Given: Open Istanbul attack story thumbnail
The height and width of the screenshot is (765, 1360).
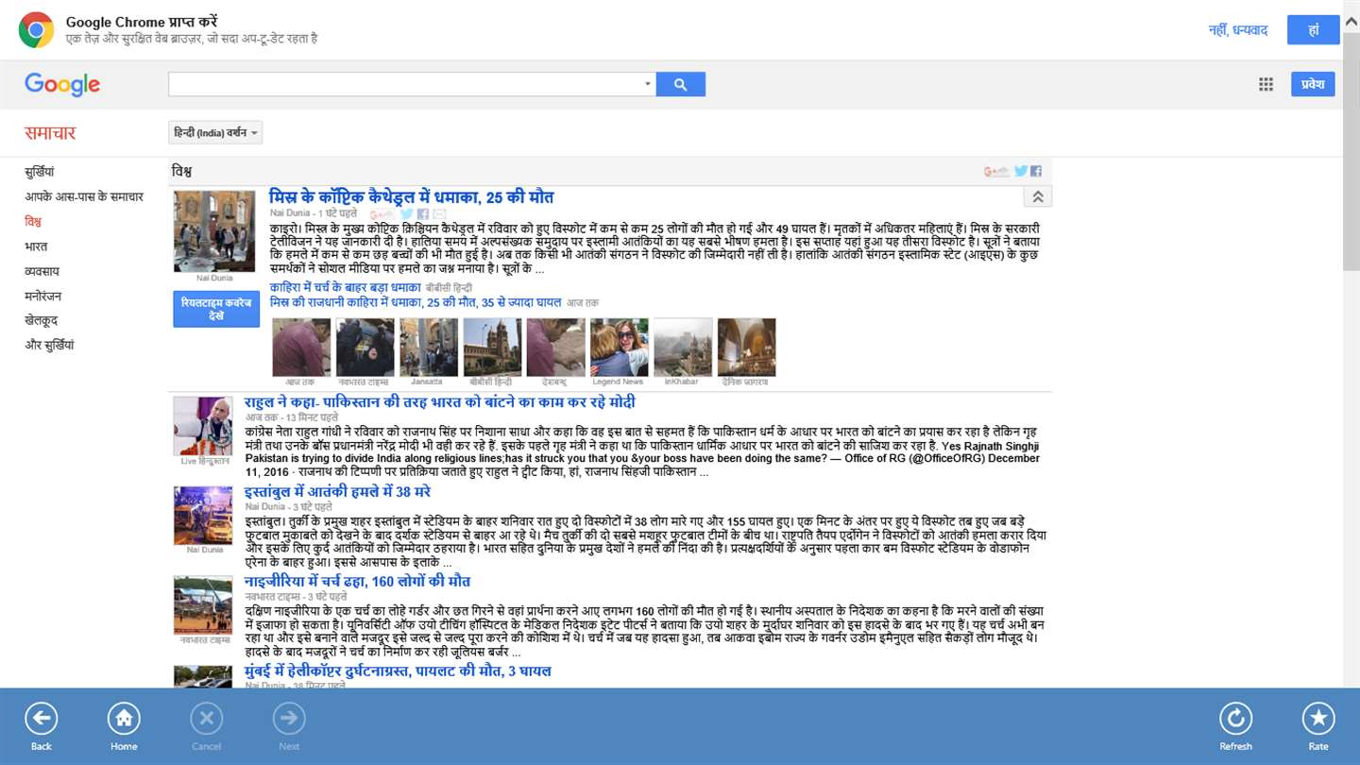Looking at the screenshot, I should pyautogui.click(x=203, y=516).
